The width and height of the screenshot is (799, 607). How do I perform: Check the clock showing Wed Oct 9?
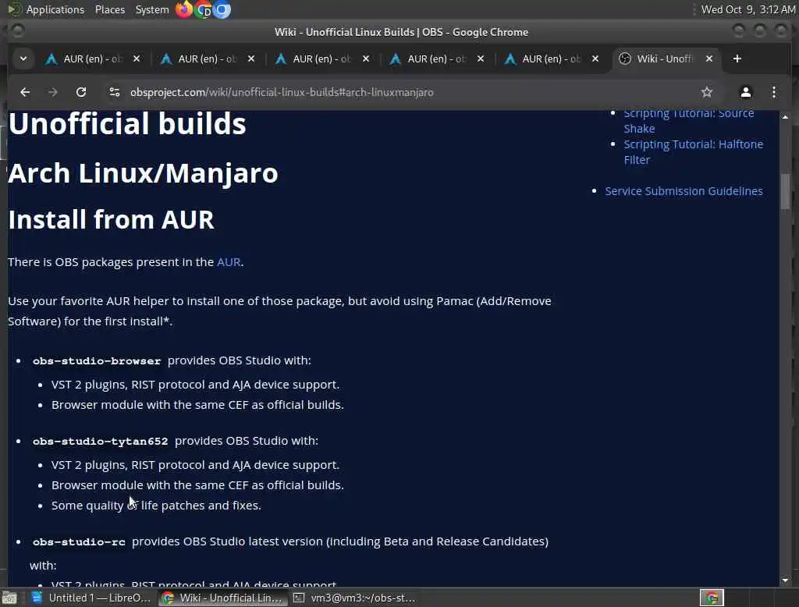[x=748, y=9]
